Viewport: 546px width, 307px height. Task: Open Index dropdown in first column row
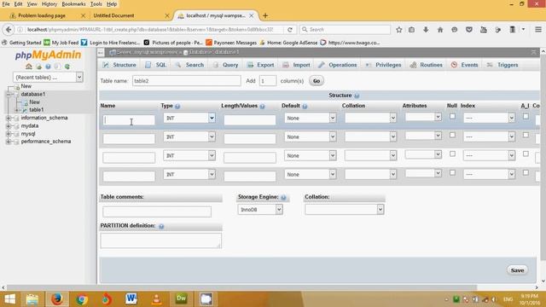pyautogui.click(x=489, y=118)
